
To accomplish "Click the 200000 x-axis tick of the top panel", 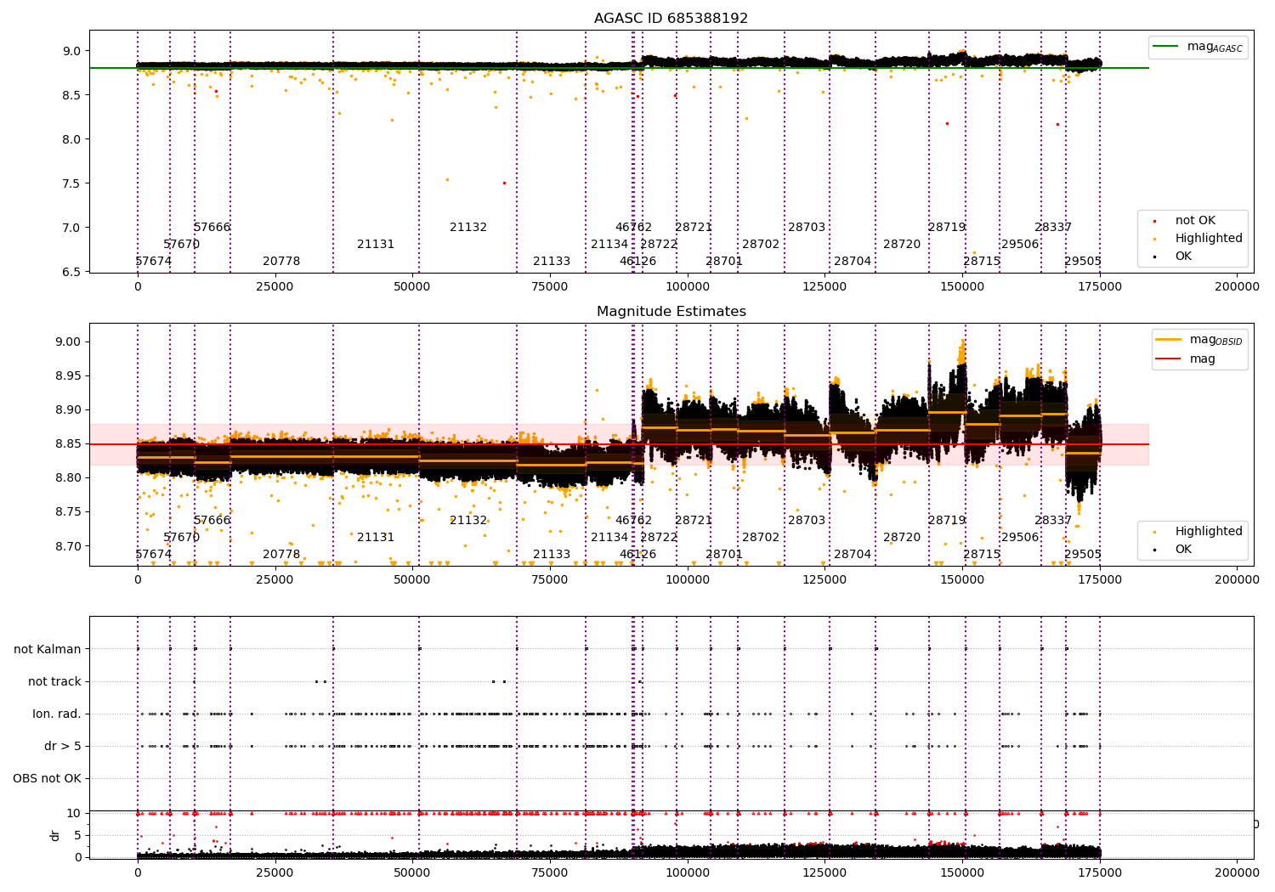I will (x=1237, y=287).
